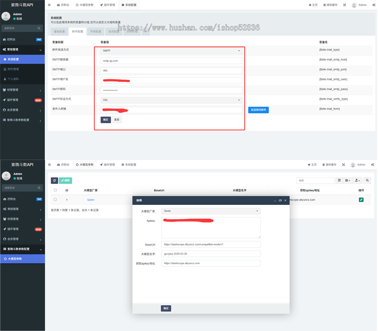Open column selector dropdown in table toolbar
This screenshot has width=378, height=331.
tap(347, 180)
